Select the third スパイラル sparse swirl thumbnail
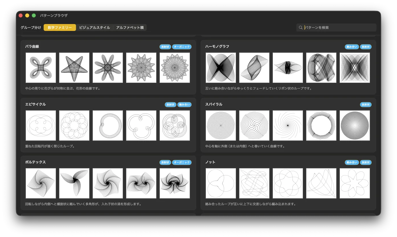397x237 pixels. click(x=288, y=125)
